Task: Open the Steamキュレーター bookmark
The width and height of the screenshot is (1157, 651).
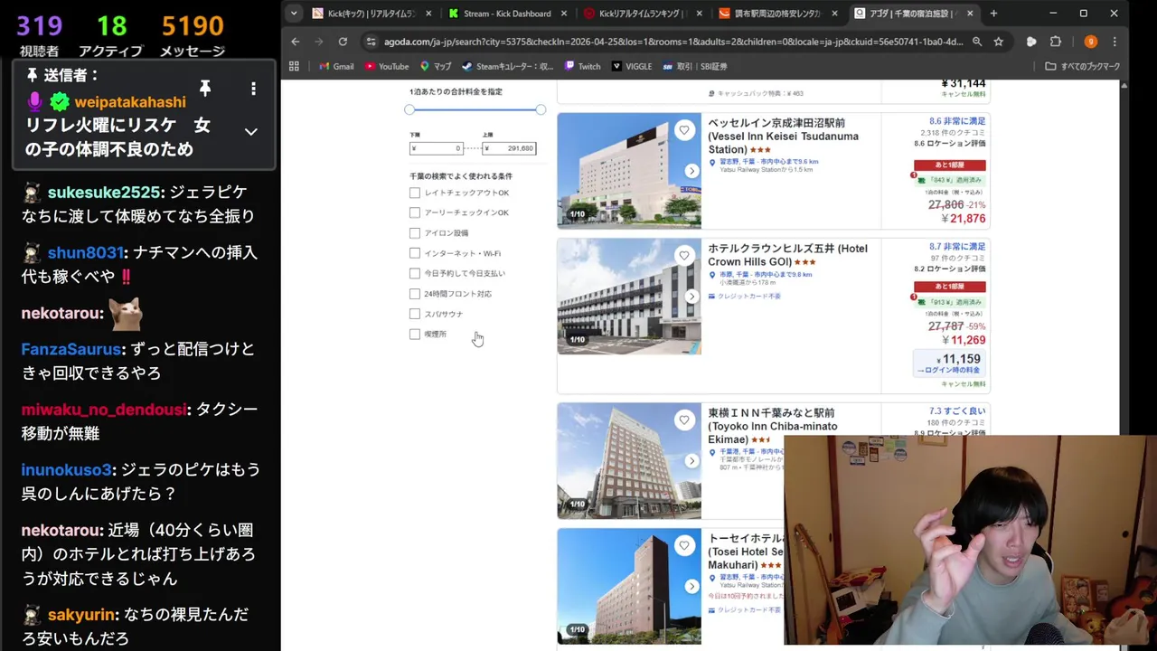Action: (508, 66)
